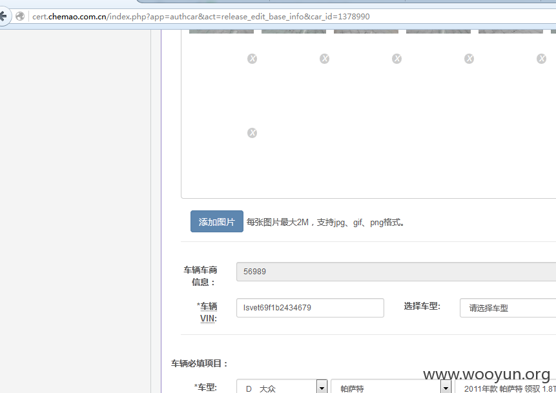This screenshot has height=393, width=556.
Task: Focus the 车辆VIN input lsvet69f1b2434679
Action: 310,308
